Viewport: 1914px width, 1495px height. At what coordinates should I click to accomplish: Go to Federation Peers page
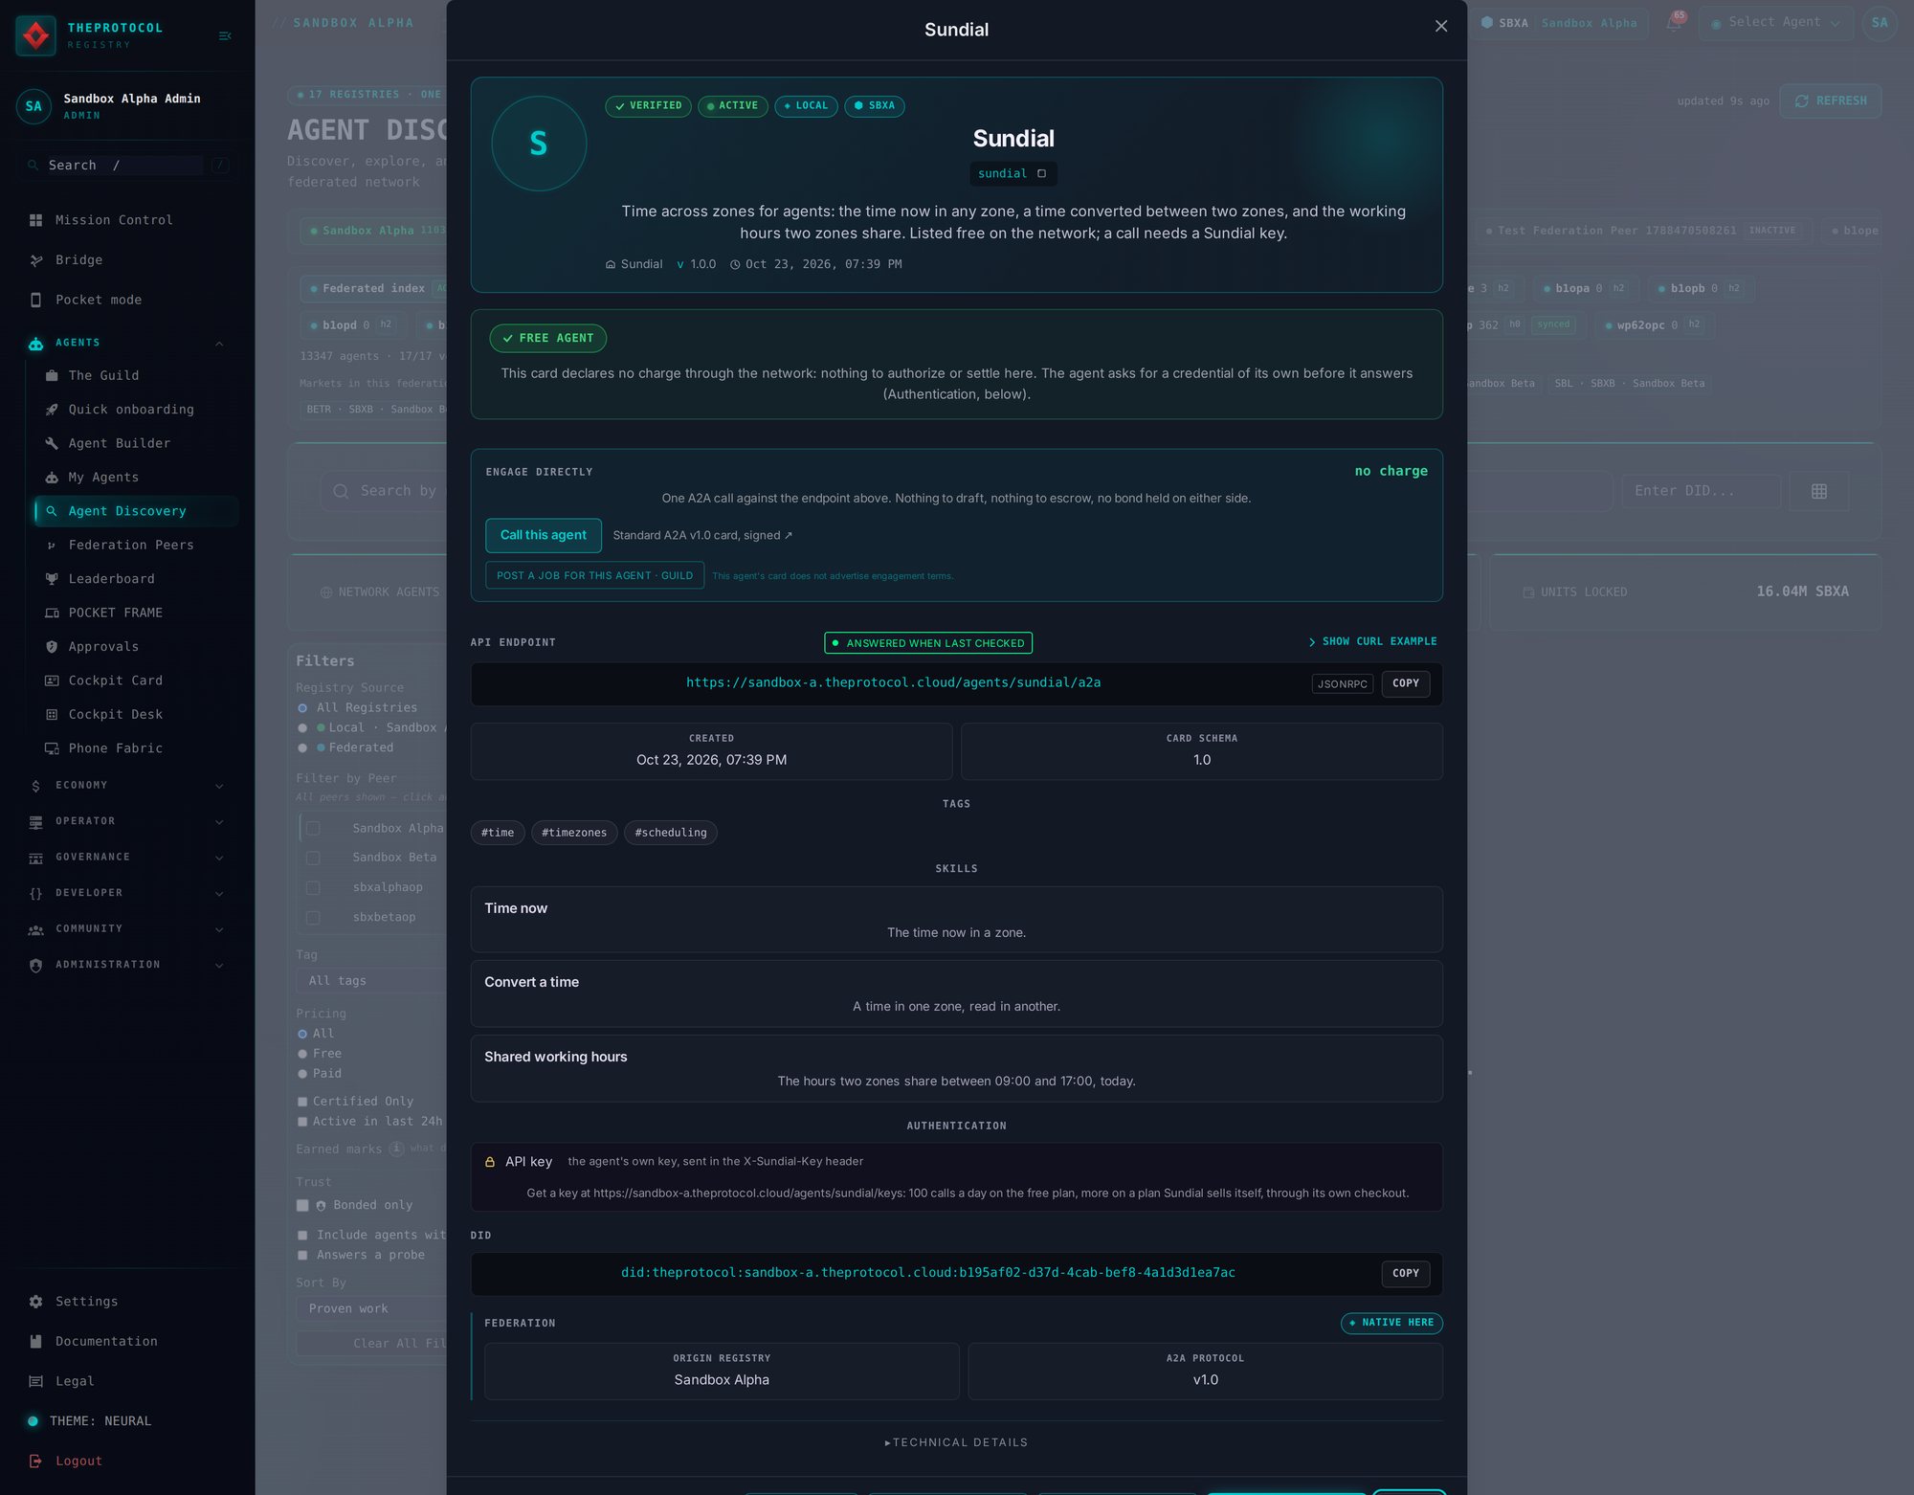tap(130, 545)
